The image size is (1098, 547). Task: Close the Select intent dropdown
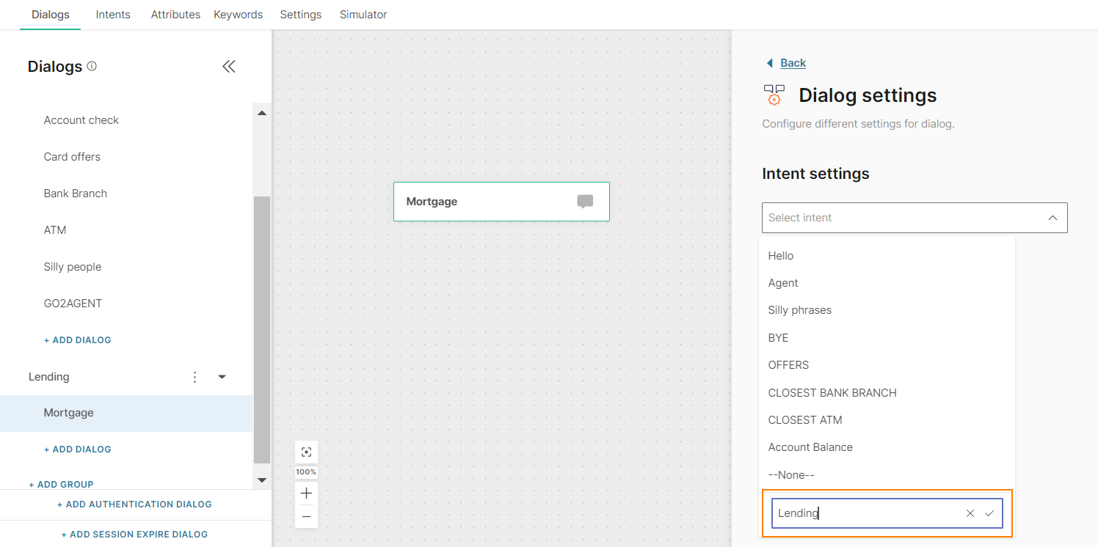(x=1052, y=218)
